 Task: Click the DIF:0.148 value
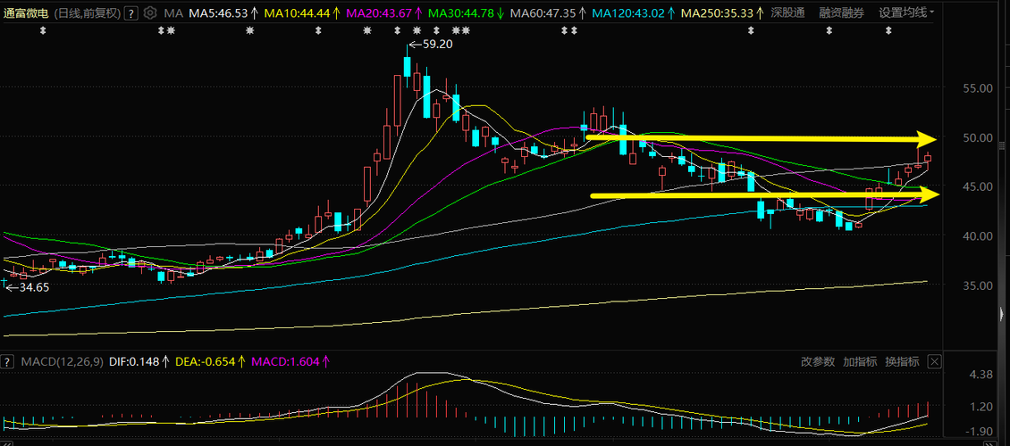pyautogui.click(x=134, y=362)
